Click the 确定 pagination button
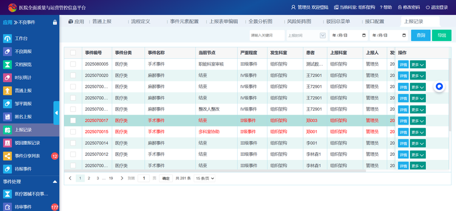 tap(166, 178)
